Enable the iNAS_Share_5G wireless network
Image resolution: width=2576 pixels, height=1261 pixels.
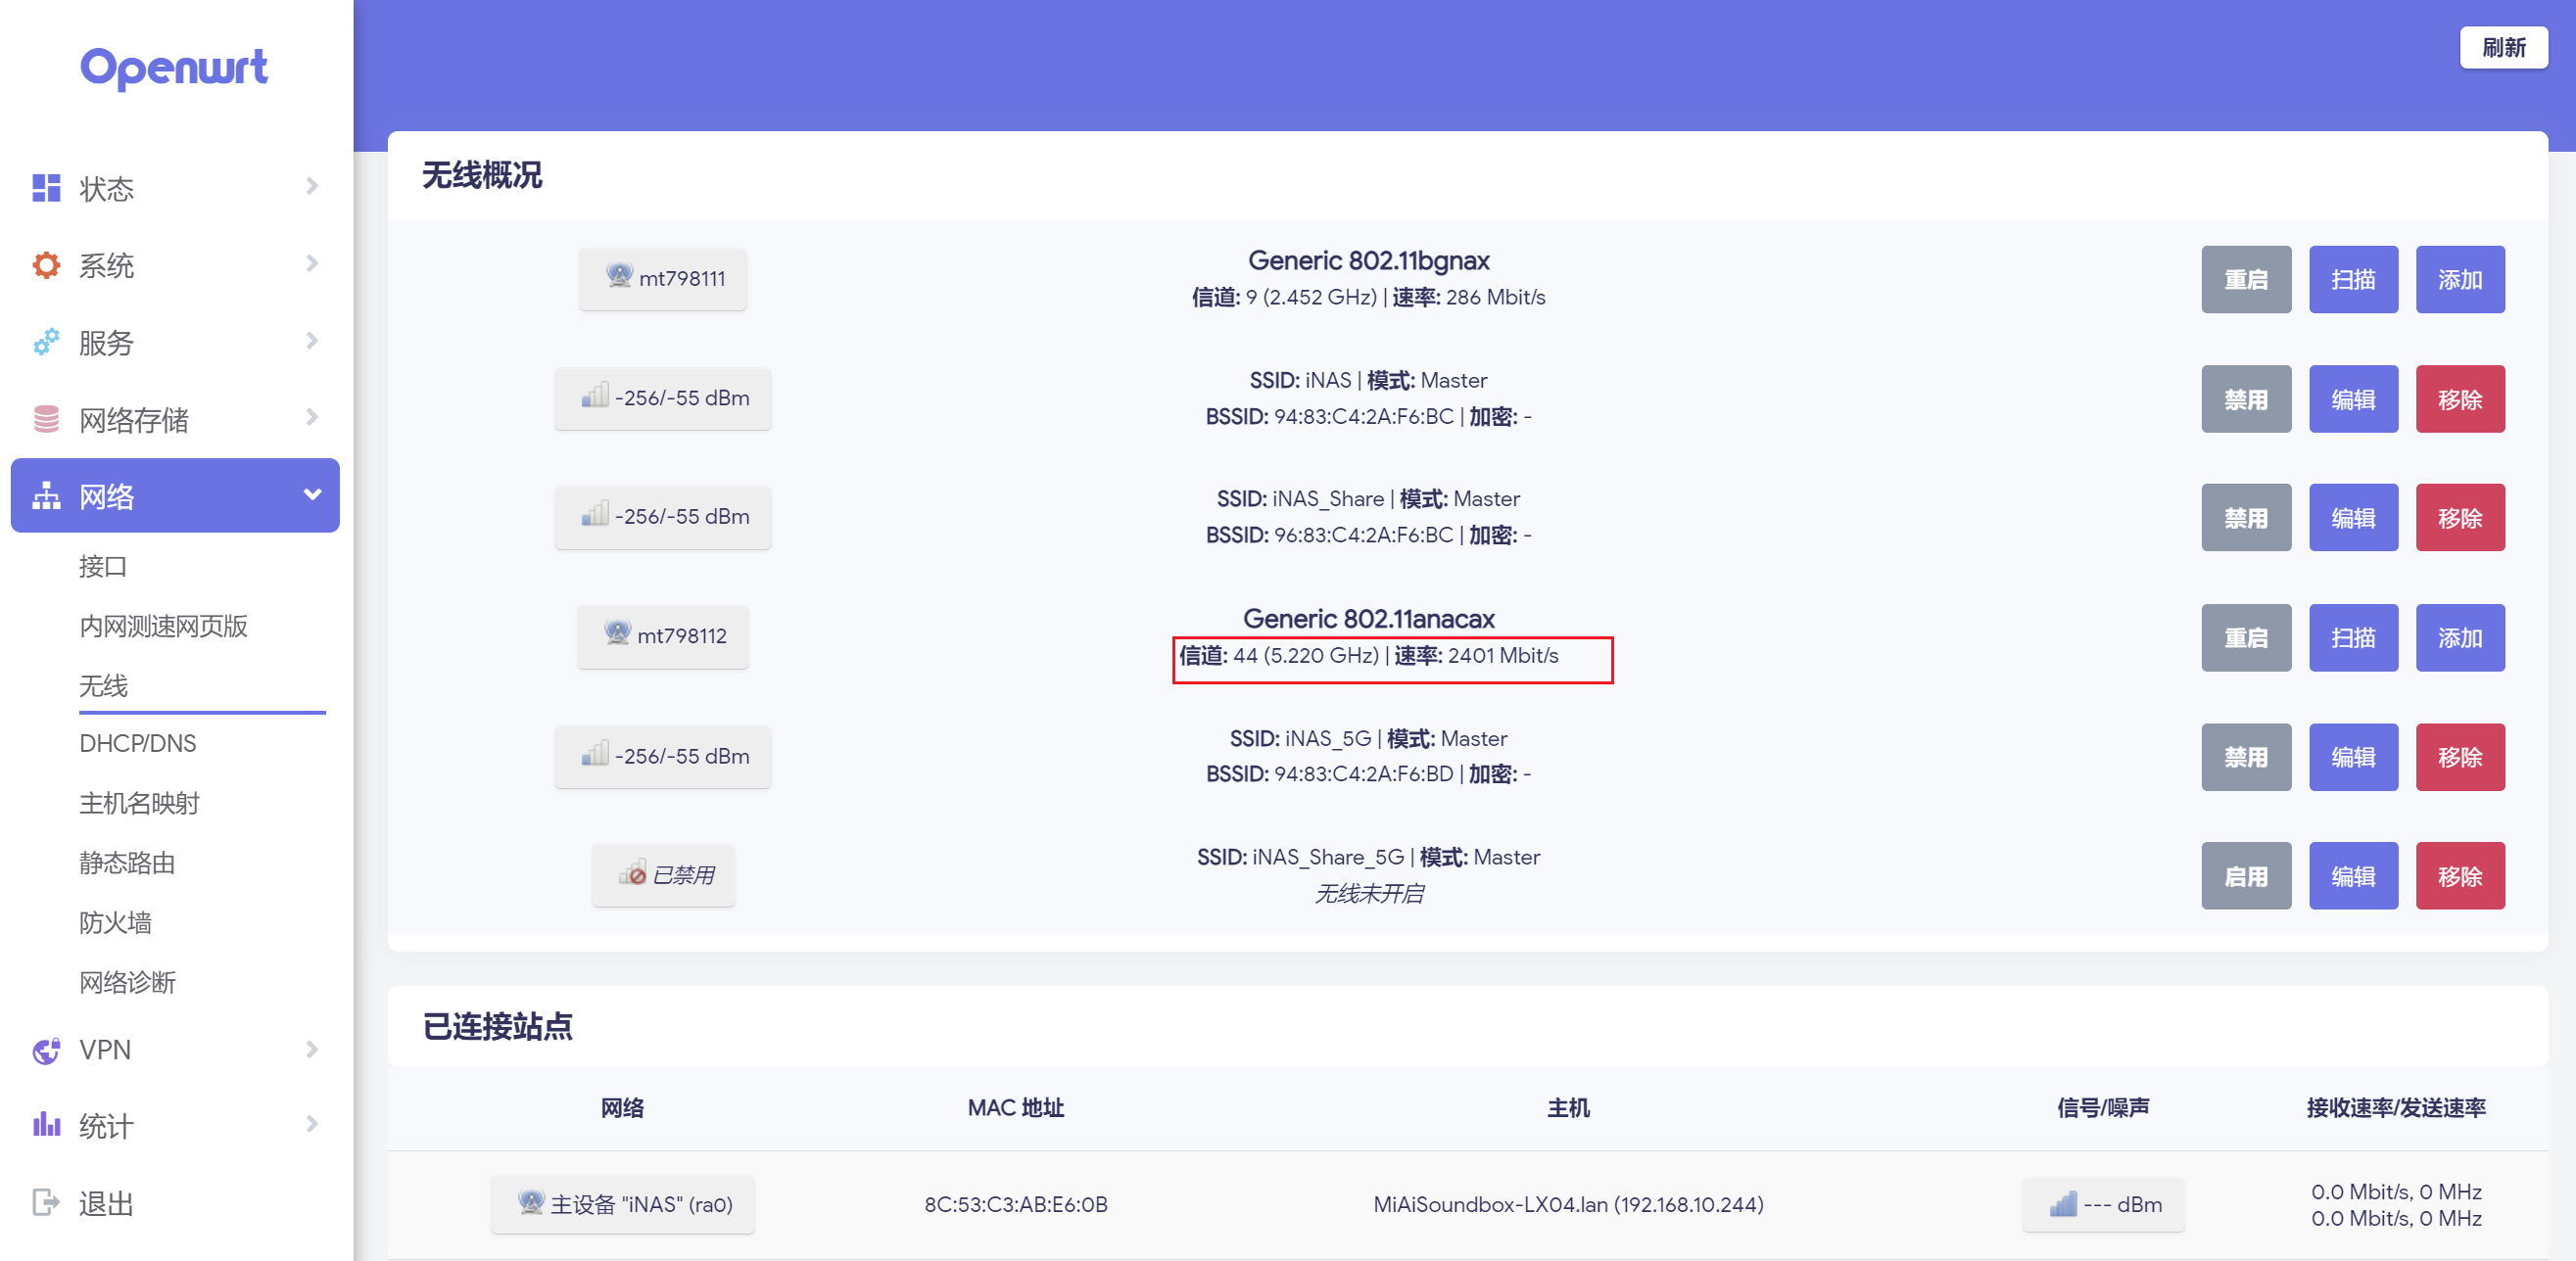coord(2245,876)
